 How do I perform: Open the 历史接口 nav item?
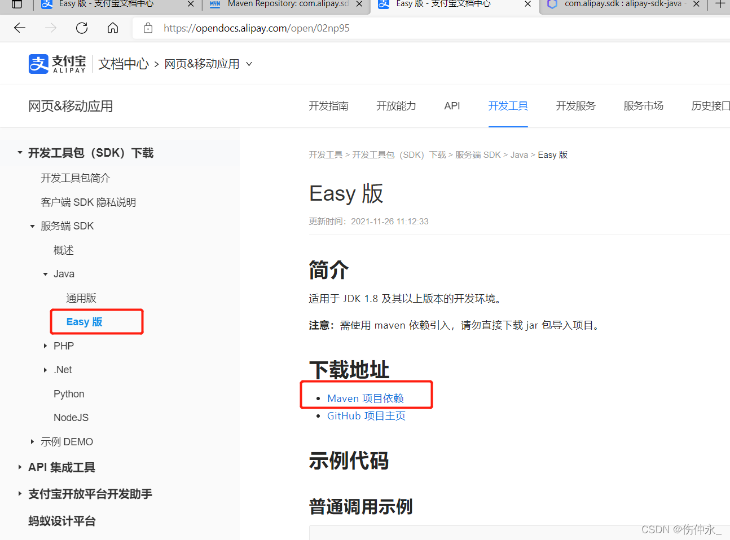pos(711,106)
